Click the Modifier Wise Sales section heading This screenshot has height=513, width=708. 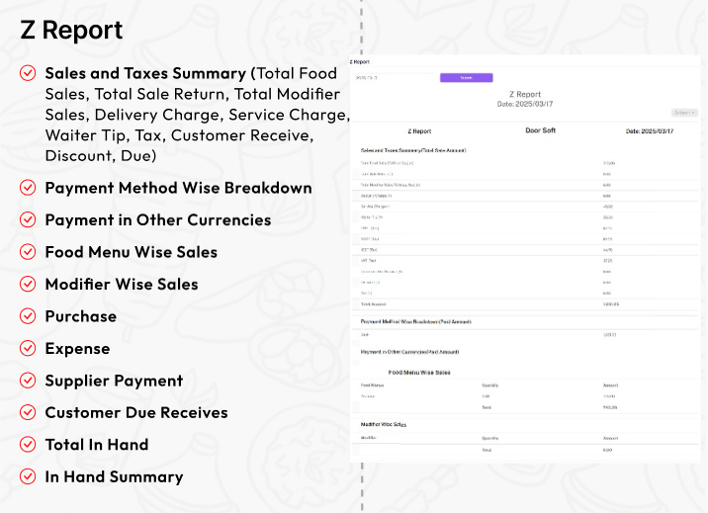[x=384, y=425]
